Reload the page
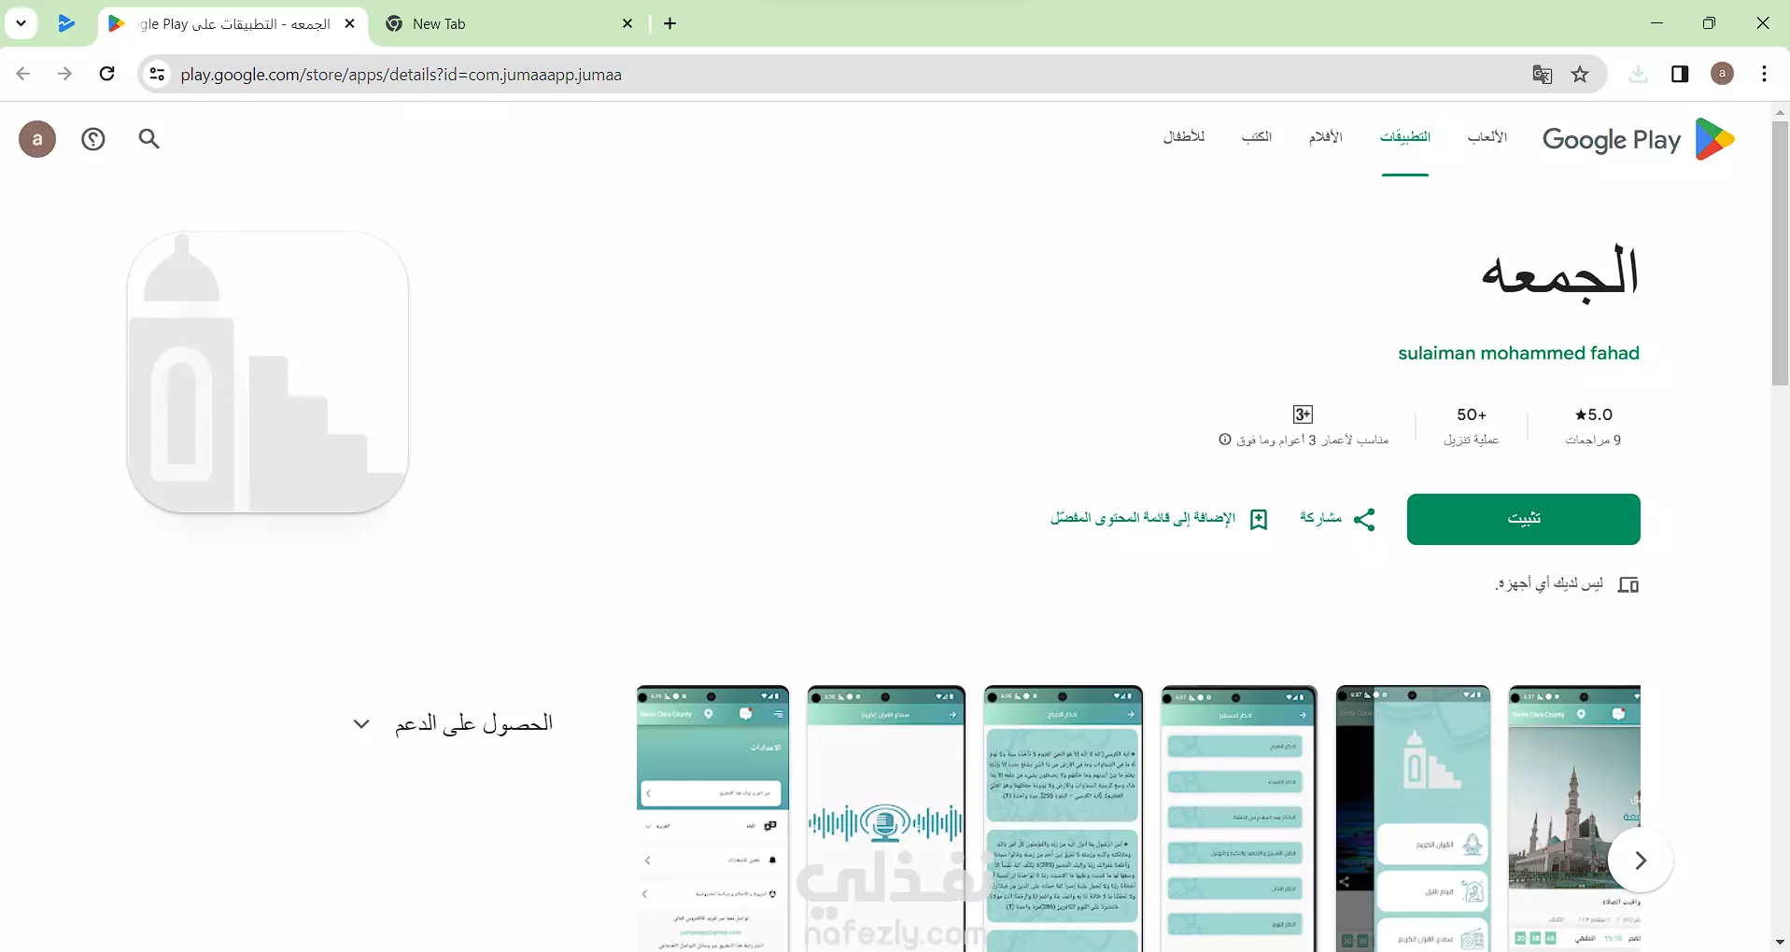The image size is (1790, 952). [107, 74]
